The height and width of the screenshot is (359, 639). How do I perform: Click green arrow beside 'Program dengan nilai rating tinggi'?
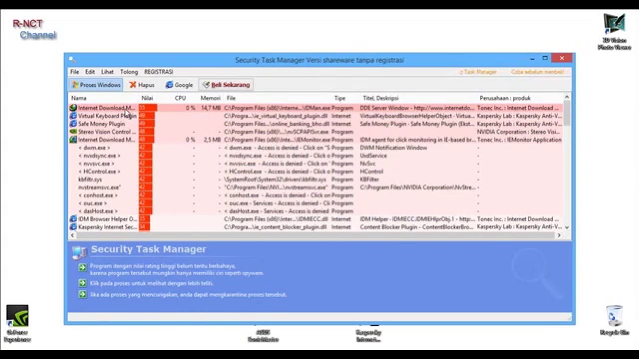click(82, 268)
